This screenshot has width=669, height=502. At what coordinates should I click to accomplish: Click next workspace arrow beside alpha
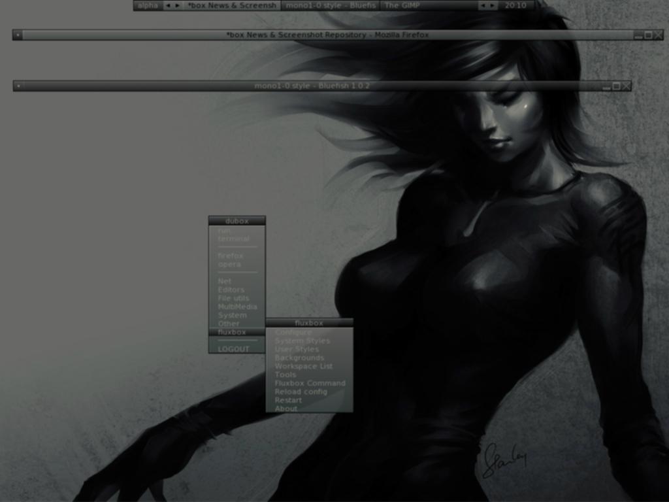[178, 5]
